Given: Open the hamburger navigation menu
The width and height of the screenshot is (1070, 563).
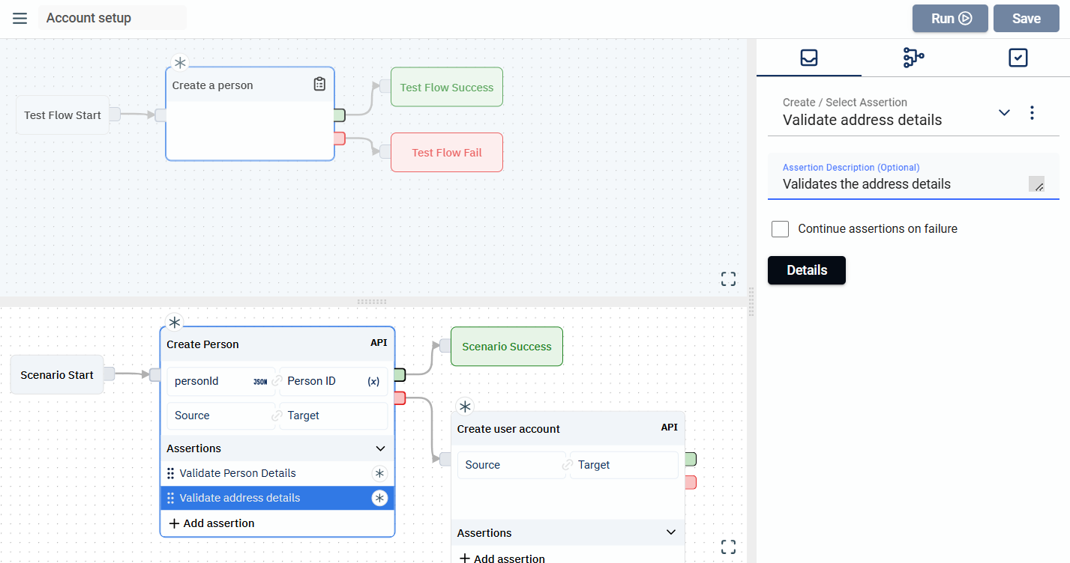Looking at the screenshot, I should click(20, 18).
